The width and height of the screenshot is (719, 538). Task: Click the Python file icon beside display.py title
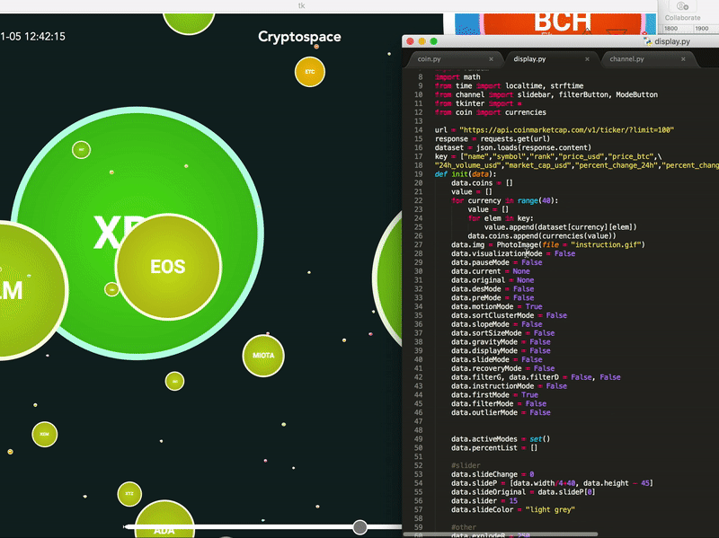point(648,41)
